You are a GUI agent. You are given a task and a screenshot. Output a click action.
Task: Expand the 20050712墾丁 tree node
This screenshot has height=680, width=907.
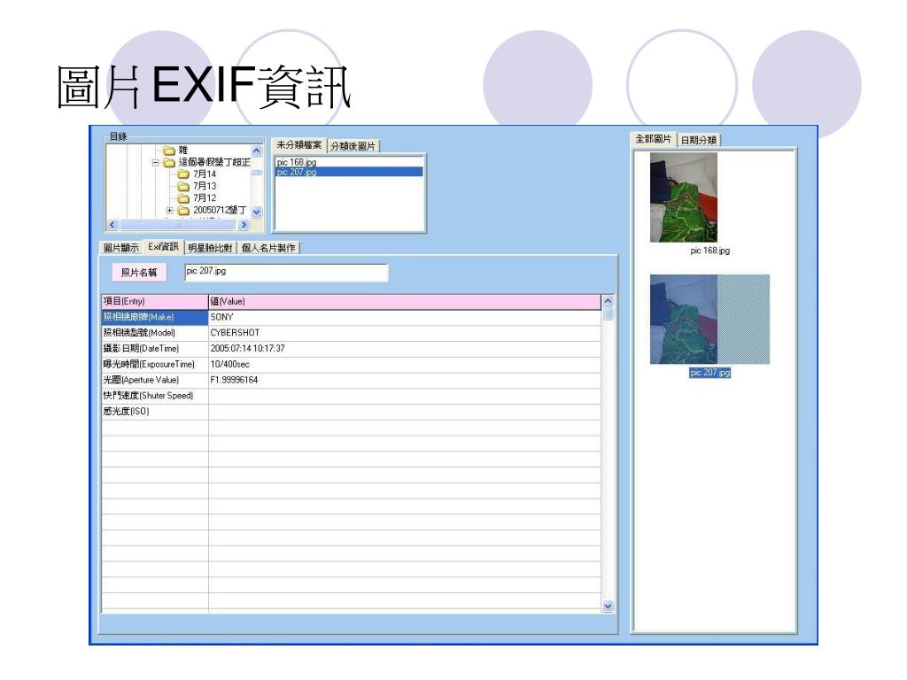[x=169, y=211]
